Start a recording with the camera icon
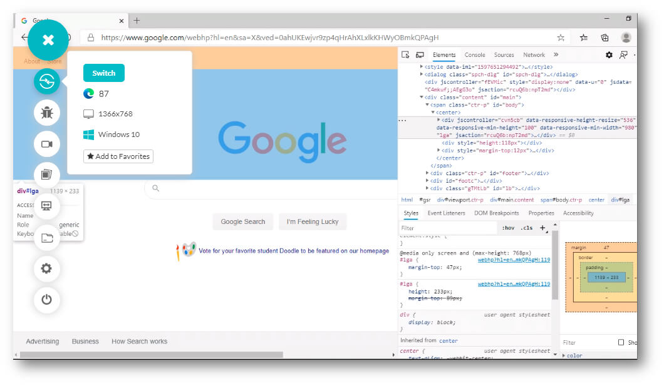The image size is (664, 386). 47,144
